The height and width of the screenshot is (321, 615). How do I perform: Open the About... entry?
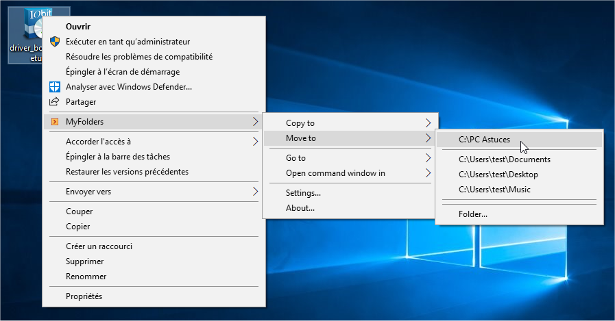point(300,208)
